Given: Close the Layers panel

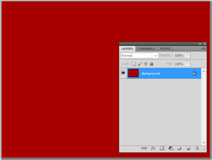Looking at the screenshot, I should coord(205,44).
